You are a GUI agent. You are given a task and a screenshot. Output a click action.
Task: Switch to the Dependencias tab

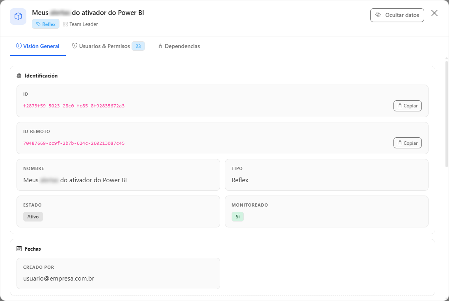coord(179,46)
